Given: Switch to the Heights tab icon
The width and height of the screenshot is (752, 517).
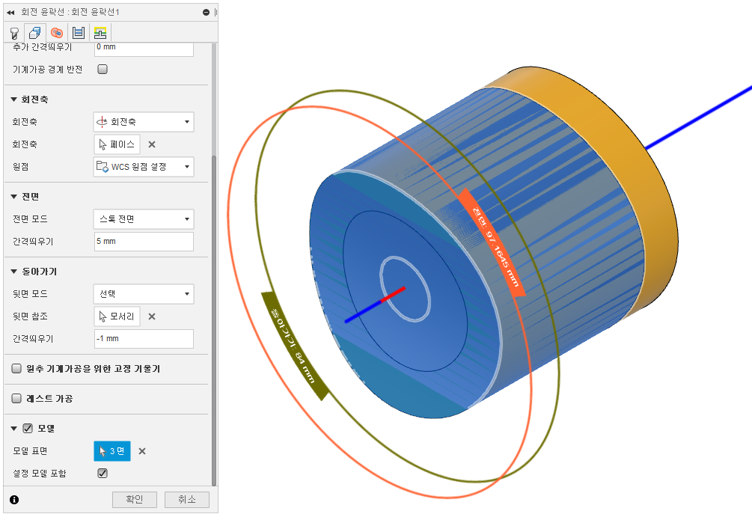Looking at the screenshot, I should click(x=57, y=33).
